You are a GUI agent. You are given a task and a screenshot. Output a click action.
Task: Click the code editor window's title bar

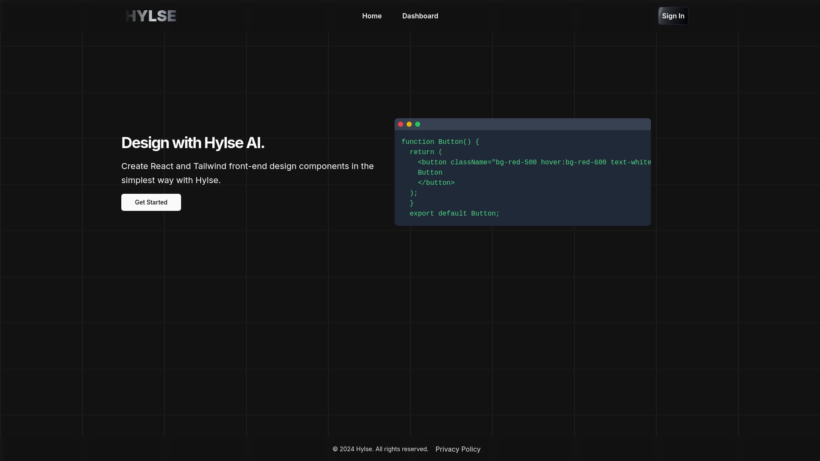tap(522, 124)
